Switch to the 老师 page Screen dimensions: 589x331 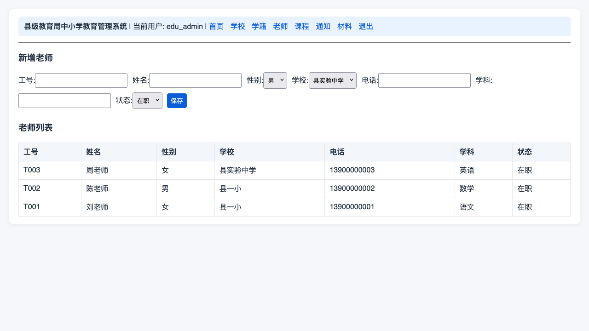tap(281, 27)
